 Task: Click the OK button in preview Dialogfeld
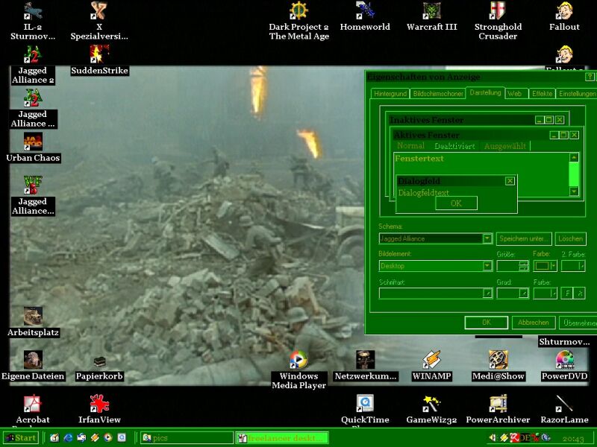click(456, 203)
